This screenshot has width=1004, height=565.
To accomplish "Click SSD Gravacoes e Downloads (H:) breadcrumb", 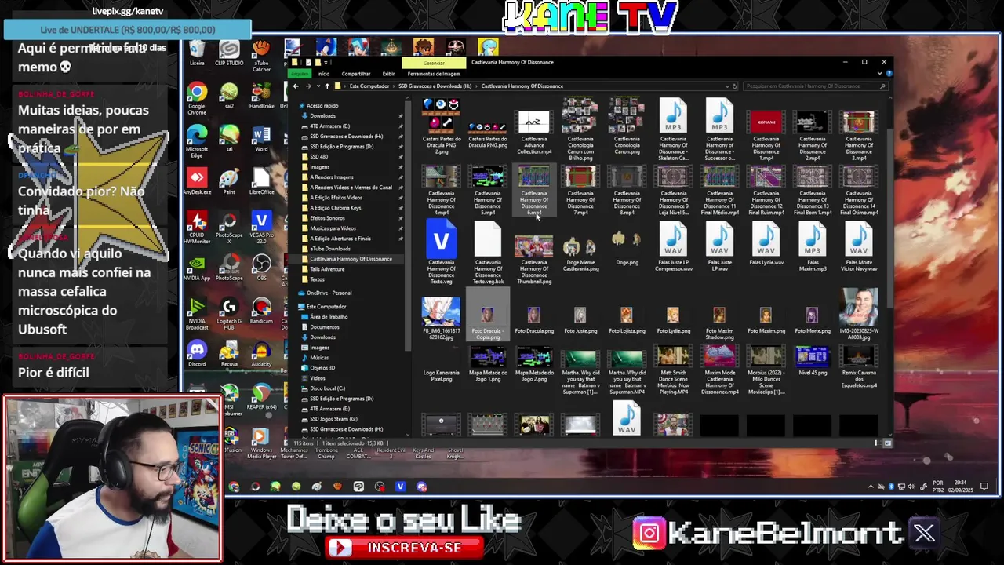I will click(x=435, y=86).
